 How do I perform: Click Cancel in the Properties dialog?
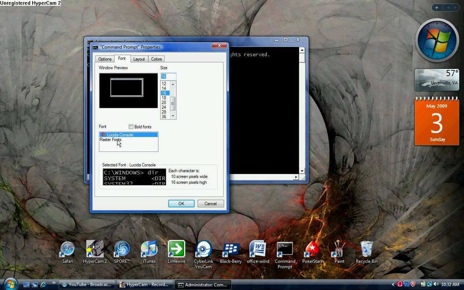coord(210,203)
